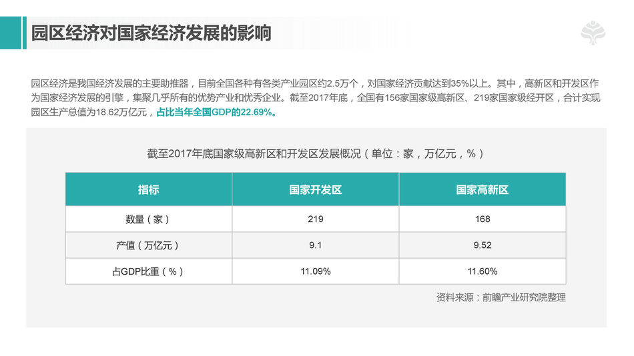
Task: Click highlighted text 占比当年全国GDP的22.69%
Action: [217, 112]
